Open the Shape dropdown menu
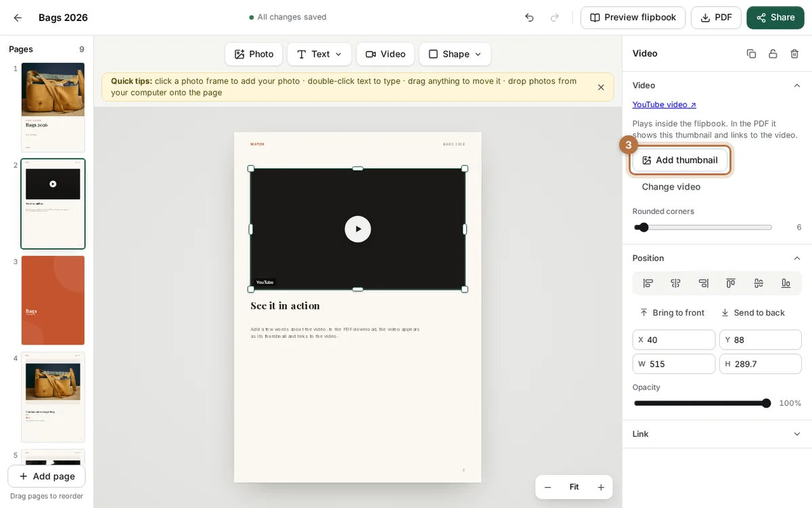 (x=455, y=54)
